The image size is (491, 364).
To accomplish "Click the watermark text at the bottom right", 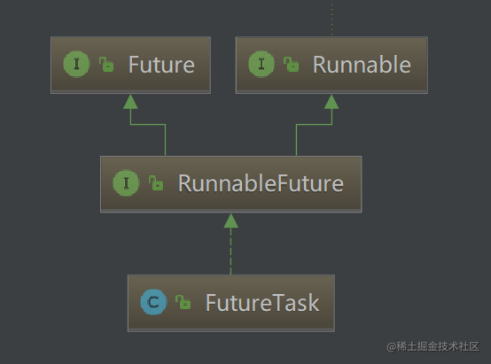I will pos(433,346).
